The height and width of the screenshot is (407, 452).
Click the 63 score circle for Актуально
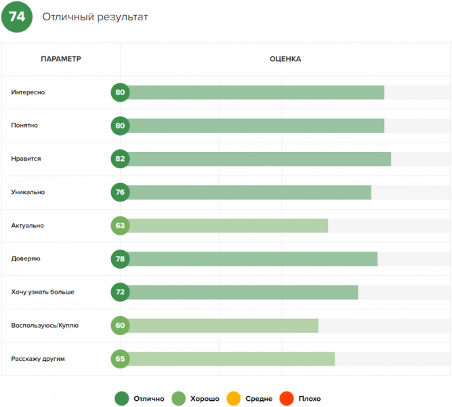pos(121,225)
